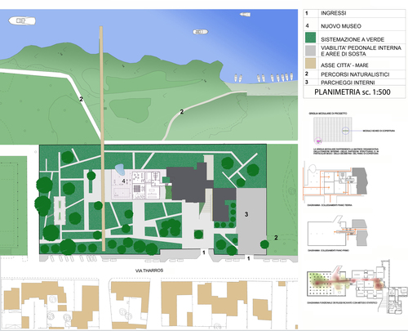
Task: Click number 3 on the grey parking lot
Action: pos(246,214)
